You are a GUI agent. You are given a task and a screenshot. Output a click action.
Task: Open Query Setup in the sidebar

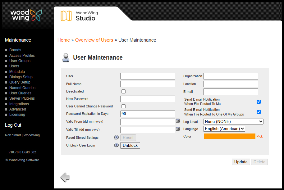pyautogui.click(x=20, y=82)
